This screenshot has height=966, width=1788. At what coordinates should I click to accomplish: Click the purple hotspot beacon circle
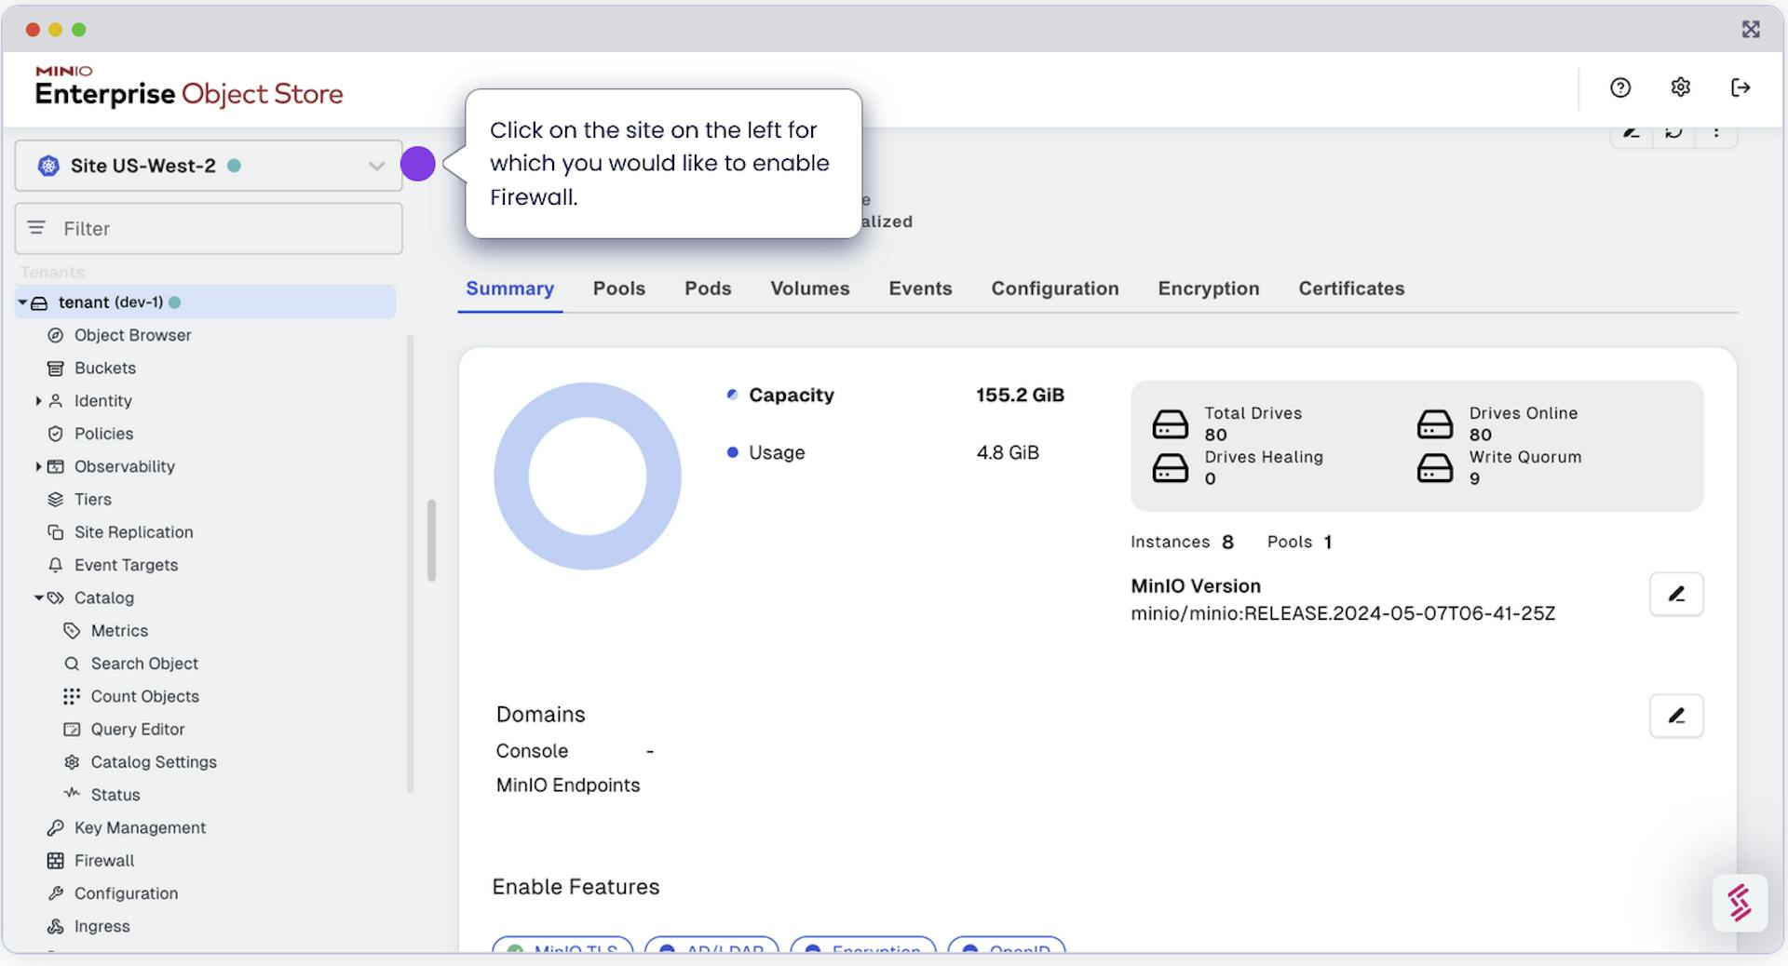click(x=418, y=164)
